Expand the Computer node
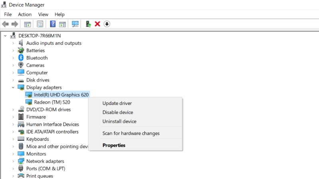The height and width of the screenshot is (179, 319). coord(13,73)
